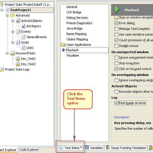
Task: Toggle Stop on window recognition checkbox
Action: point(116,18)
